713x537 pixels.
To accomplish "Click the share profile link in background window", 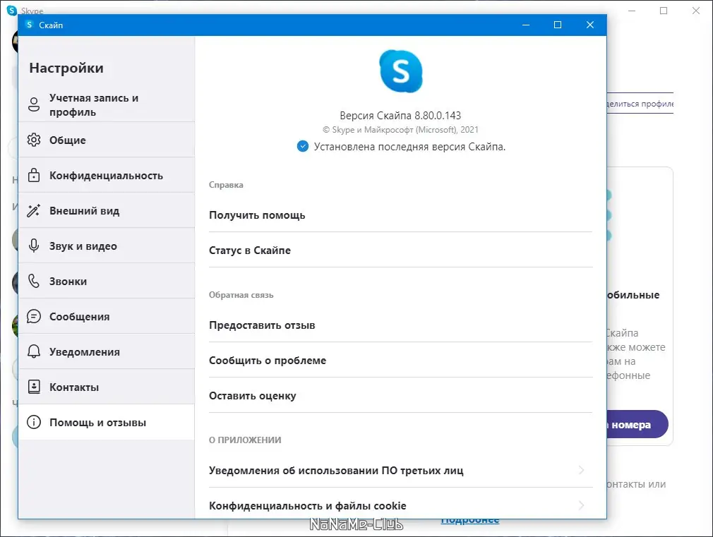I will (x=640, y=104).
